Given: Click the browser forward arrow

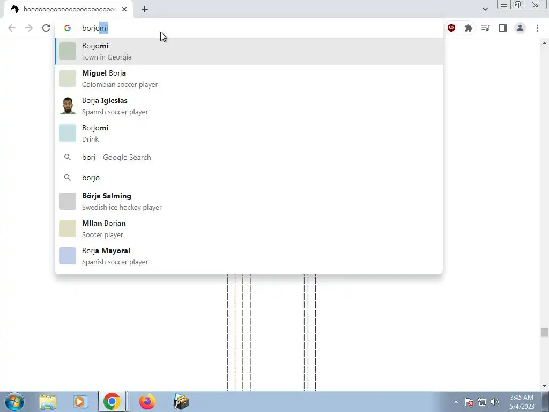Looking at the screenshot, I should click(x=29, y=28).
